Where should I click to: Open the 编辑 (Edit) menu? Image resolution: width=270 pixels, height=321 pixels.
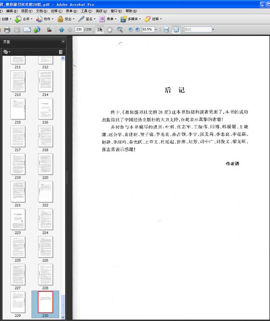click(11, 11)
